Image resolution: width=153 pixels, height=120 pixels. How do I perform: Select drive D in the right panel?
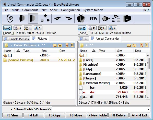92,28
